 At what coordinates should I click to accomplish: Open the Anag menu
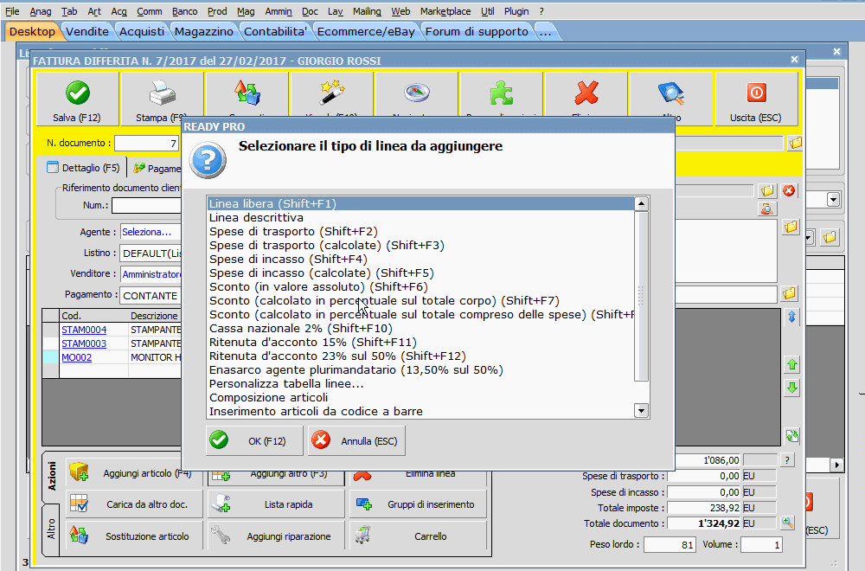pos(41,11)
